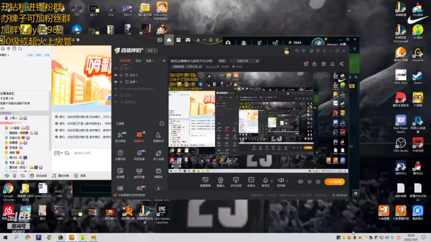The width and height of the screenshot is (431, 242).
Task: Select the first red scene tab
Action: coord(125,61)
